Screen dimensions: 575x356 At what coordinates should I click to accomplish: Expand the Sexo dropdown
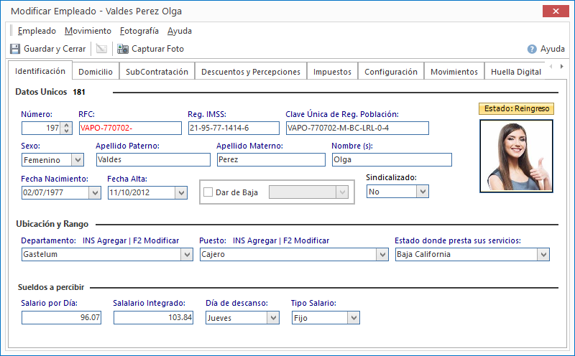tap(77, 160)
